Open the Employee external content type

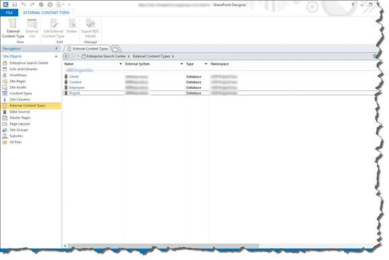pyautogui.click(x=77, y=88)
